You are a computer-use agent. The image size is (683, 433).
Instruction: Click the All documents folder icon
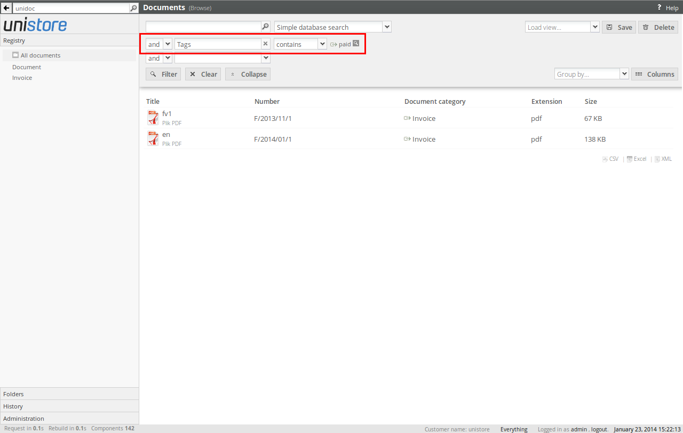pyautogui.click(x=15, y=55)
